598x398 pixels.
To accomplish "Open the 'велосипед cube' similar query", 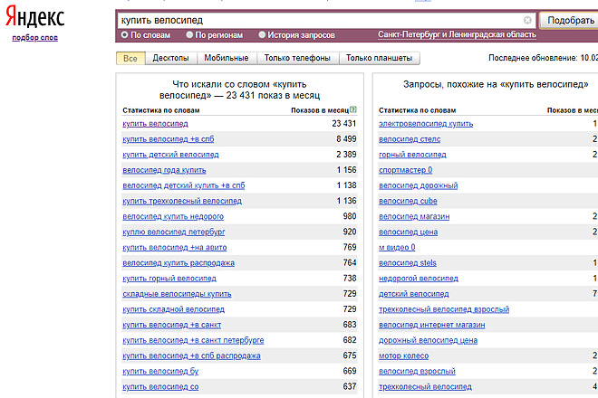I will pos(408,201).
